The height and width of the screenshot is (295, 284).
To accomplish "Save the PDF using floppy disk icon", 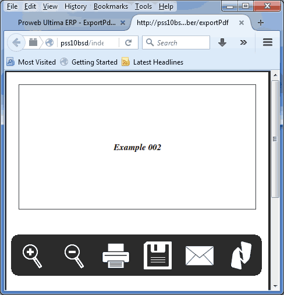I will tap(158, 255).
